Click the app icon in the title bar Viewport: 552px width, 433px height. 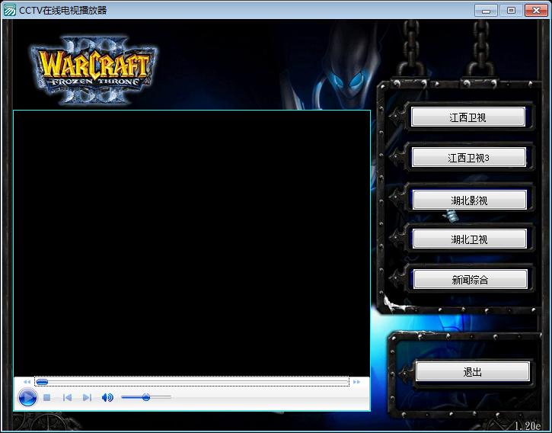9,10
